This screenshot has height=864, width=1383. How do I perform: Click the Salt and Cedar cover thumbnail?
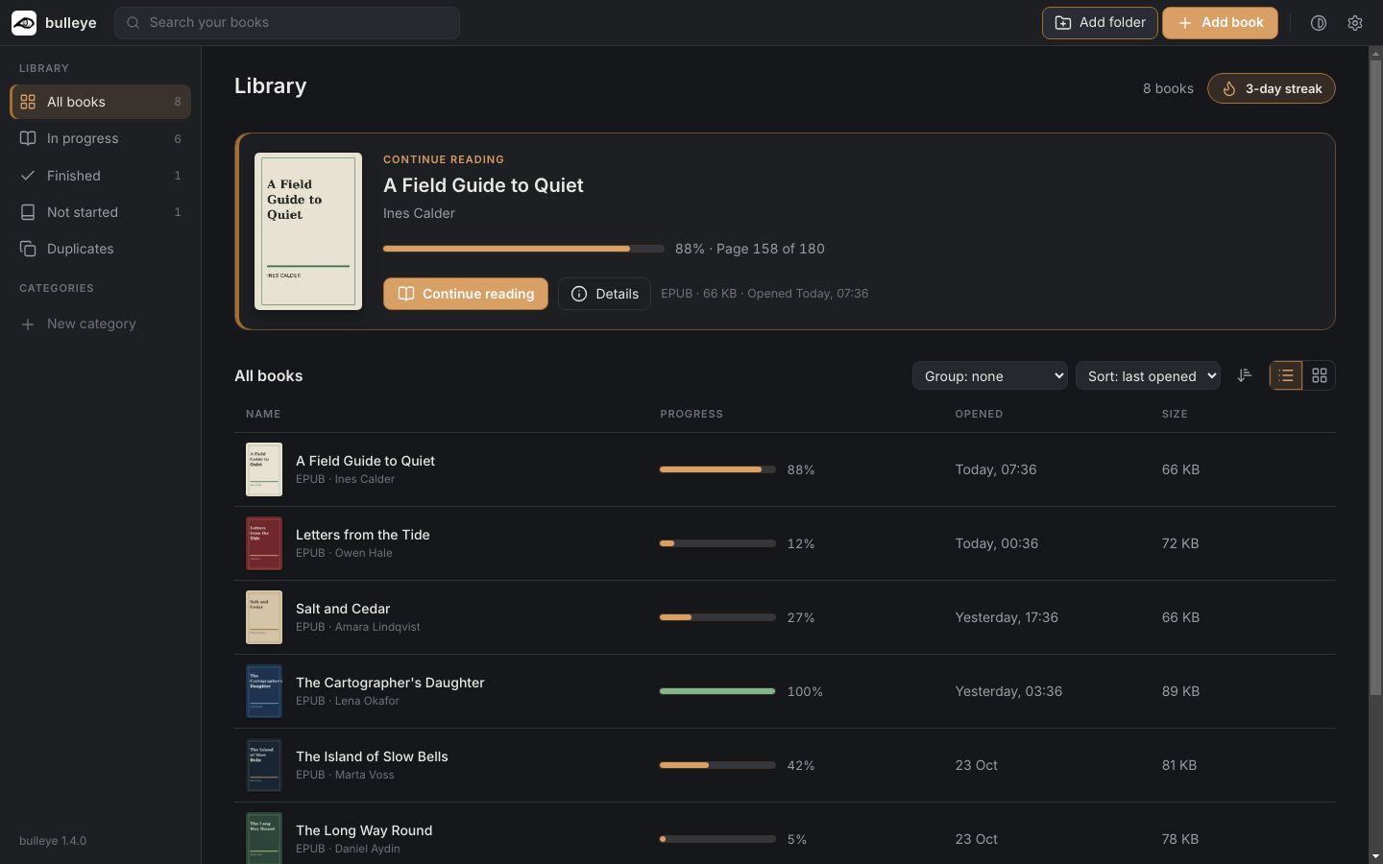click(264, 617)
